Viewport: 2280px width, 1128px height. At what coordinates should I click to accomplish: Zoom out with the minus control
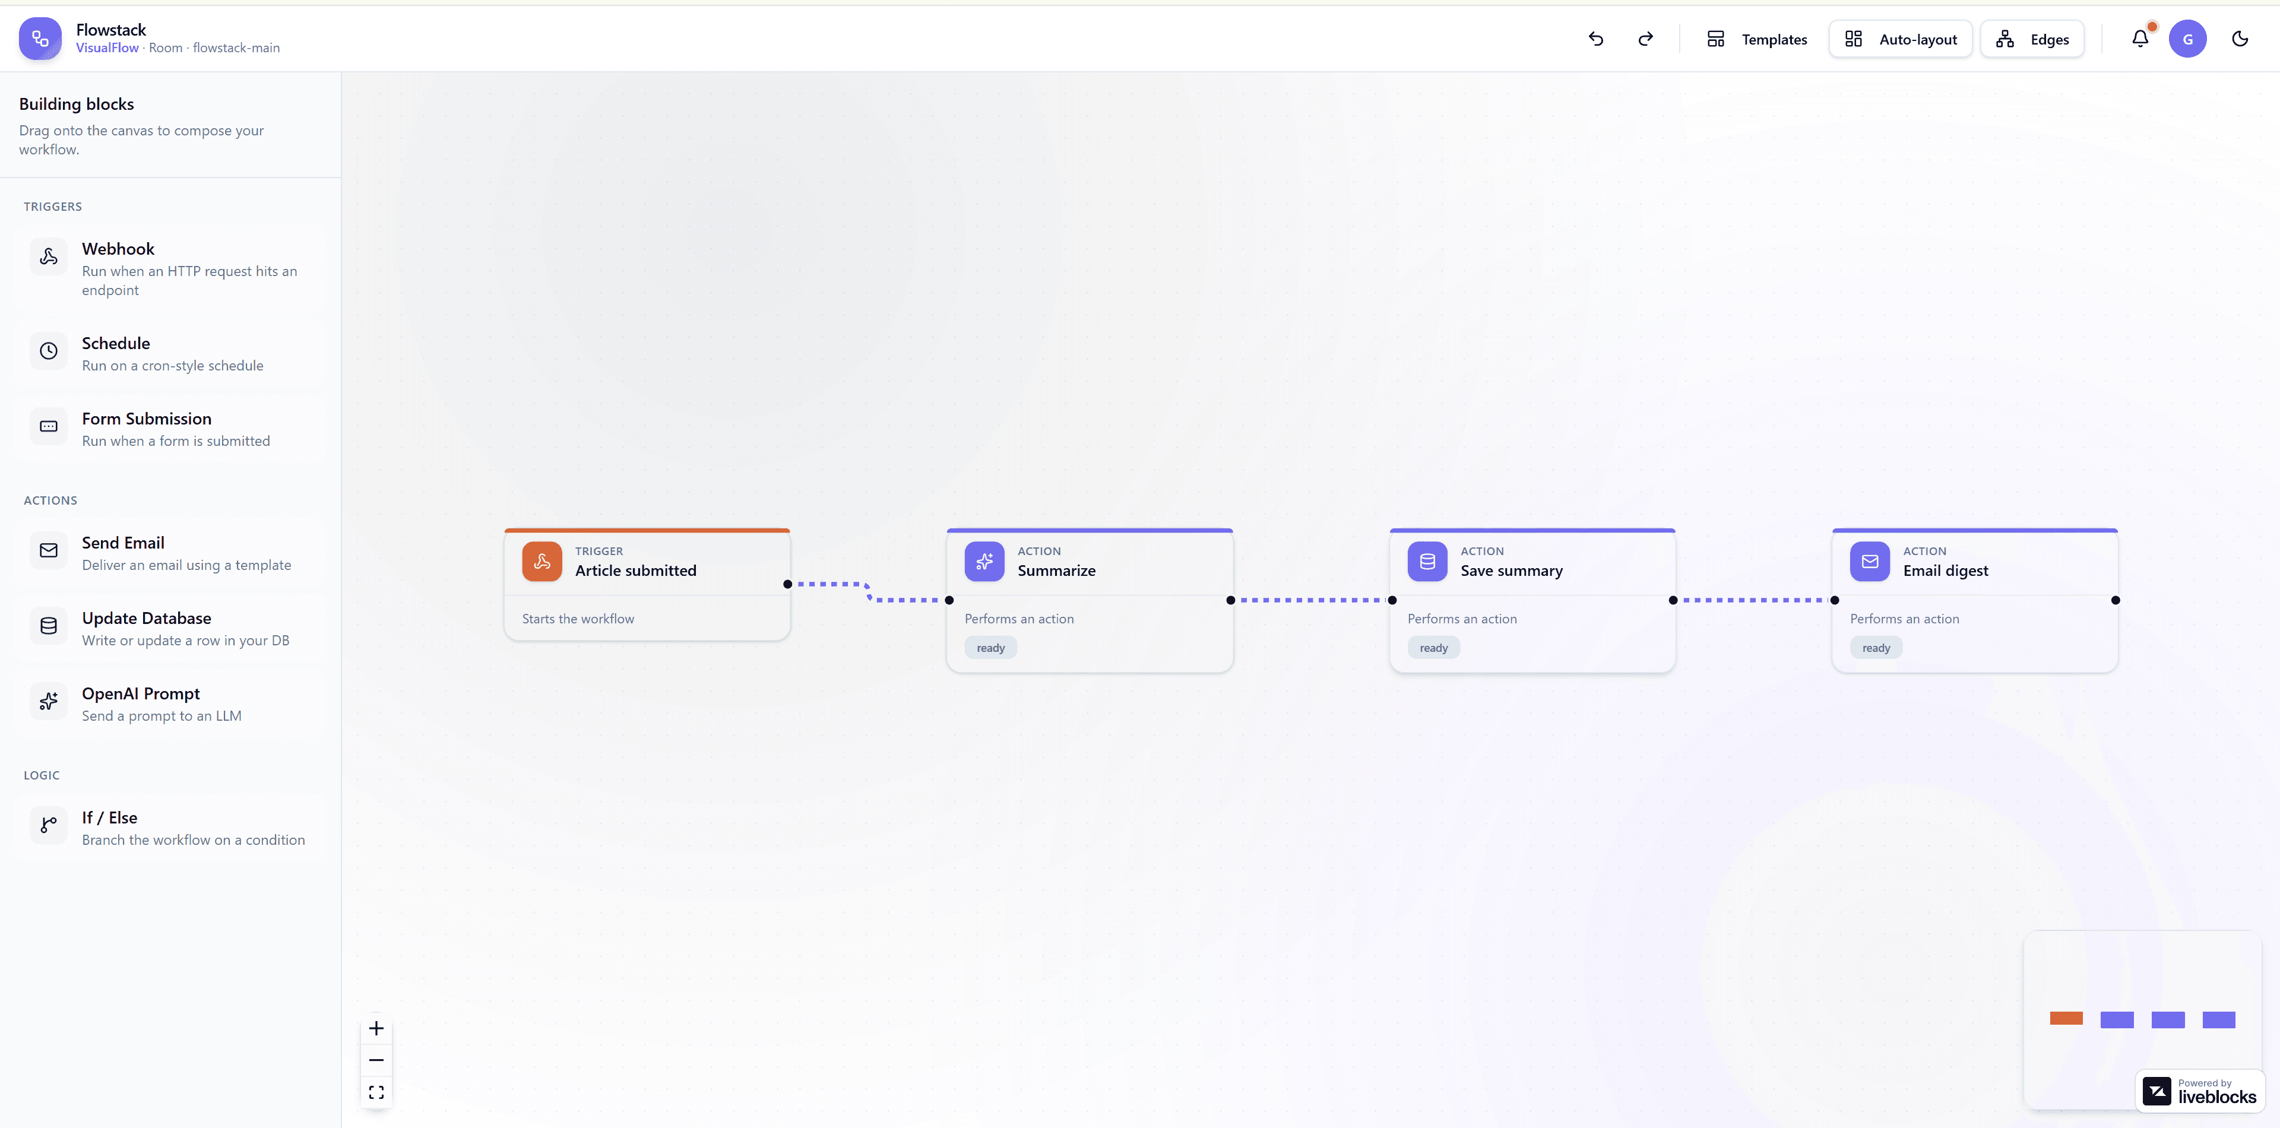coord(376,1060)
